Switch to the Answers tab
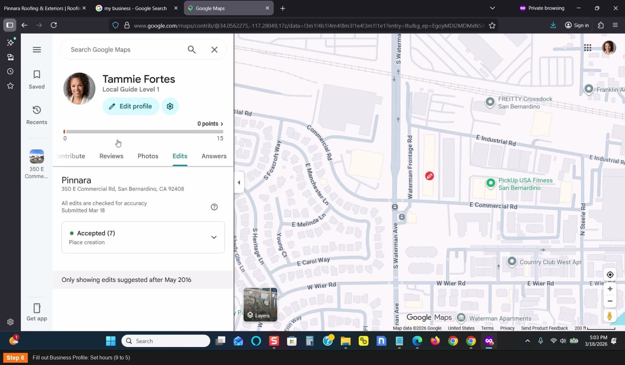625x365 pixels. click(x=214, y=156)
